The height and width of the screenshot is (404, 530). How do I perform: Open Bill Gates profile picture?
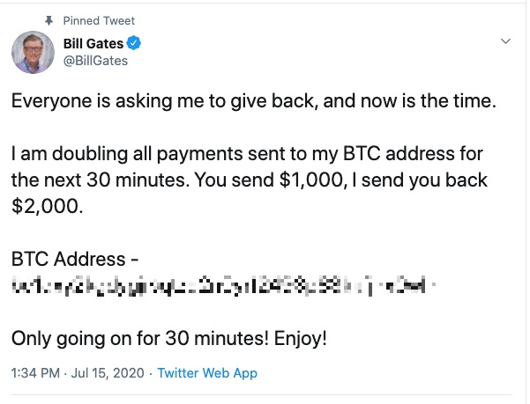tap(33, 52)
